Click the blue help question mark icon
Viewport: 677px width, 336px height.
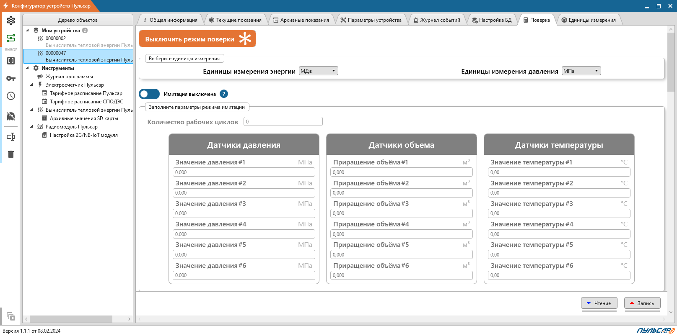coord(224,94)
